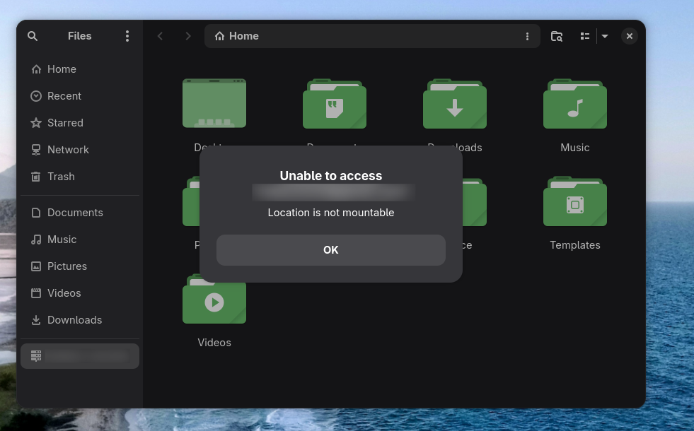Open Documents bookmark in sidebar

pyautogui.click(x=80, y=213)
